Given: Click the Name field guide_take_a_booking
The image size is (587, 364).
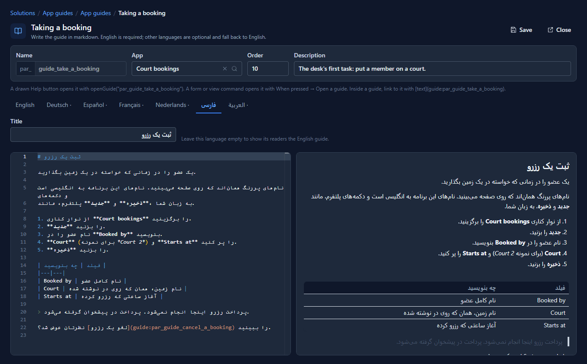Looking at the screenshot, I should coord(80,69).
